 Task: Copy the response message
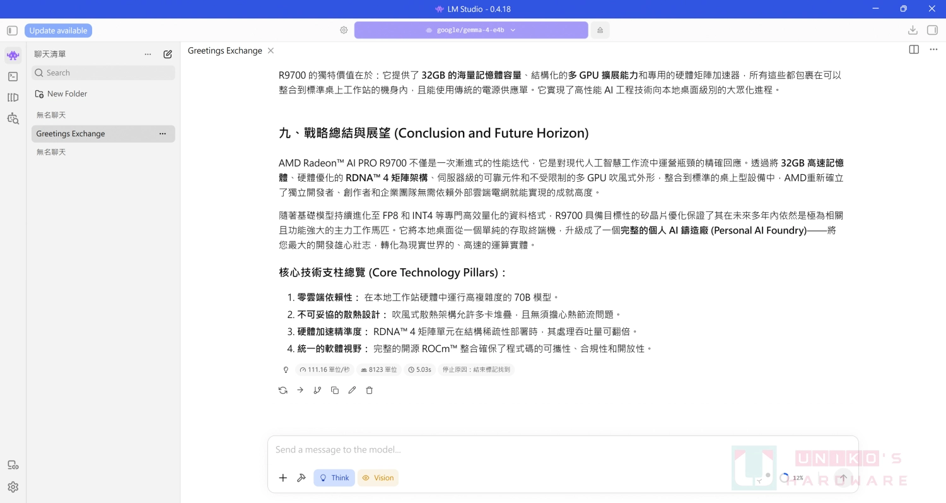335,390
